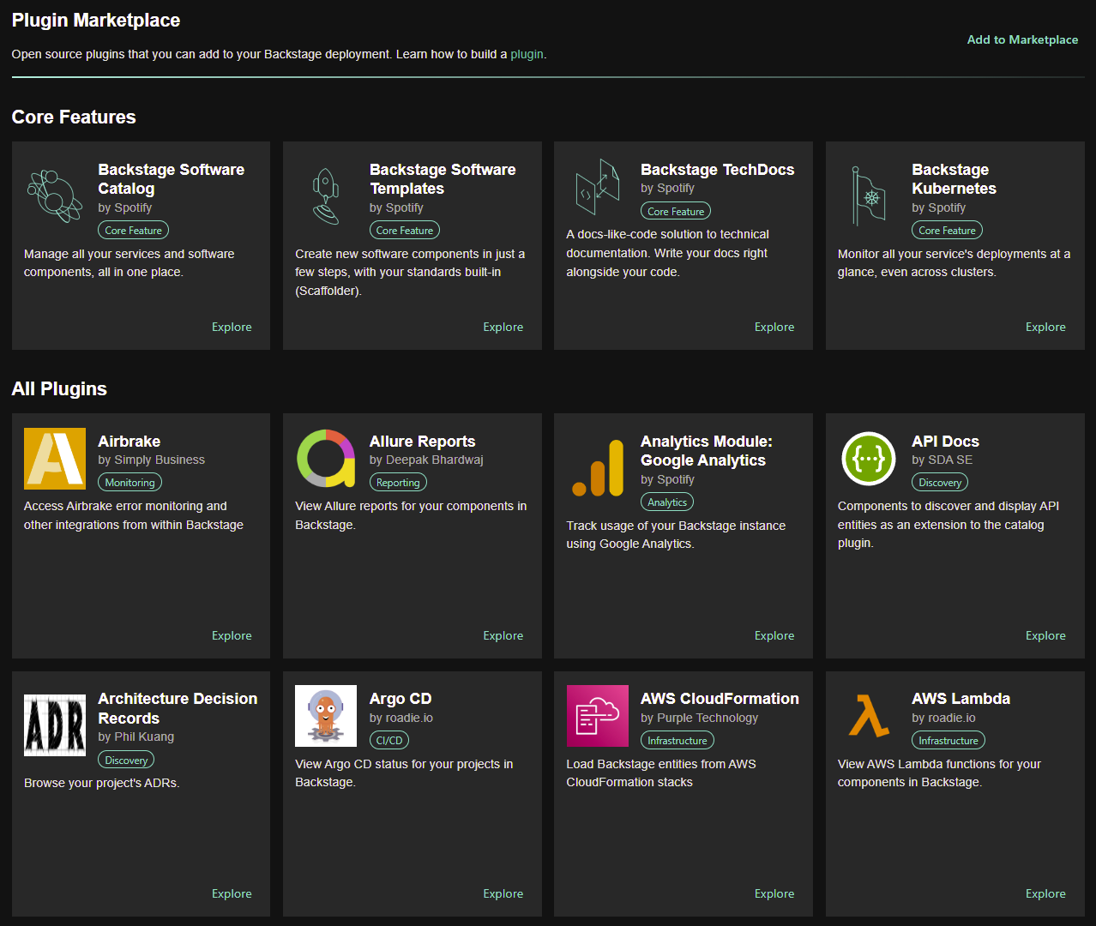Click Infrastructure tag on AWS Lambda
Viewport: 1096px width, 926px height.
pyautogui.click(x=948, y=740)
